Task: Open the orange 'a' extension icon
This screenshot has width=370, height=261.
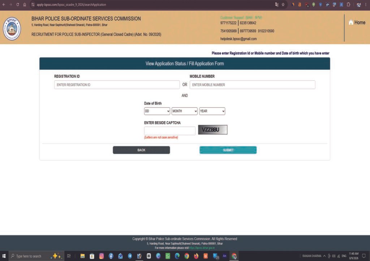Action: [300, 4]
